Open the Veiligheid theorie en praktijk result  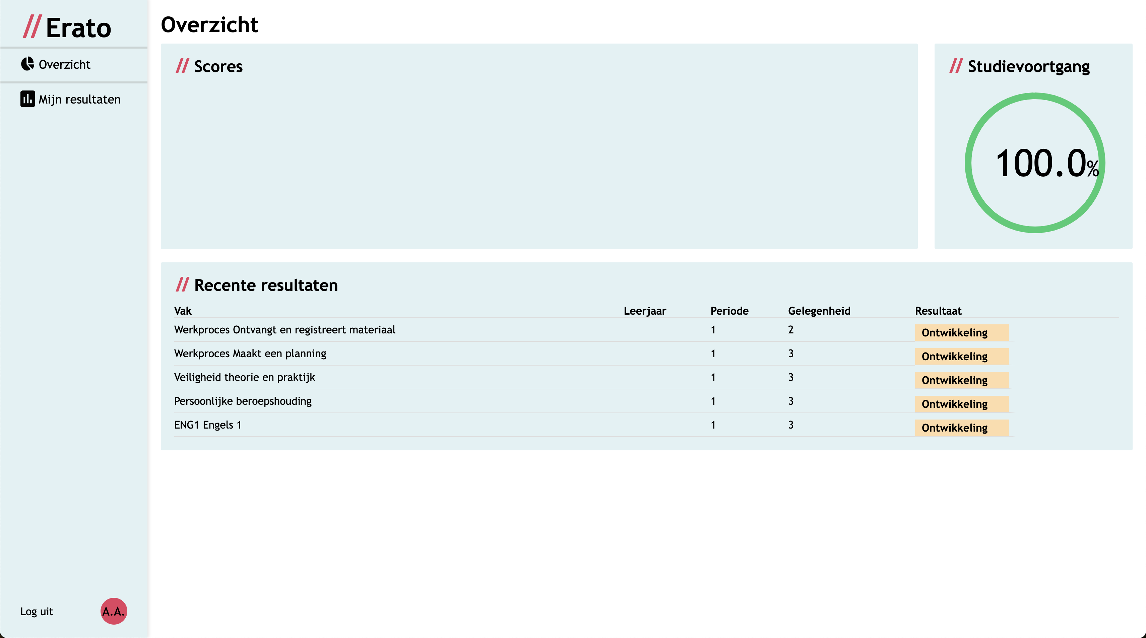pyautogui.click(x=244, y=377)
